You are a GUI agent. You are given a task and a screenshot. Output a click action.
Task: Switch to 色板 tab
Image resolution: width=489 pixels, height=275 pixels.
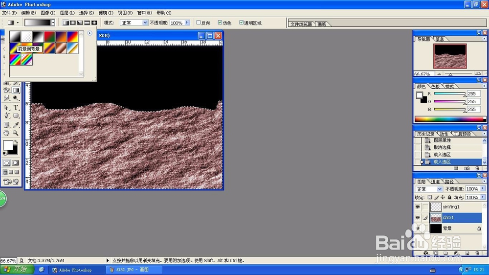435,87
